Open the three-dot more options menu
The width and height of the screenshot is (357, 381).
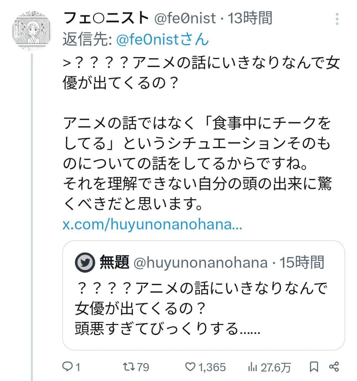[x=337, y=19]
